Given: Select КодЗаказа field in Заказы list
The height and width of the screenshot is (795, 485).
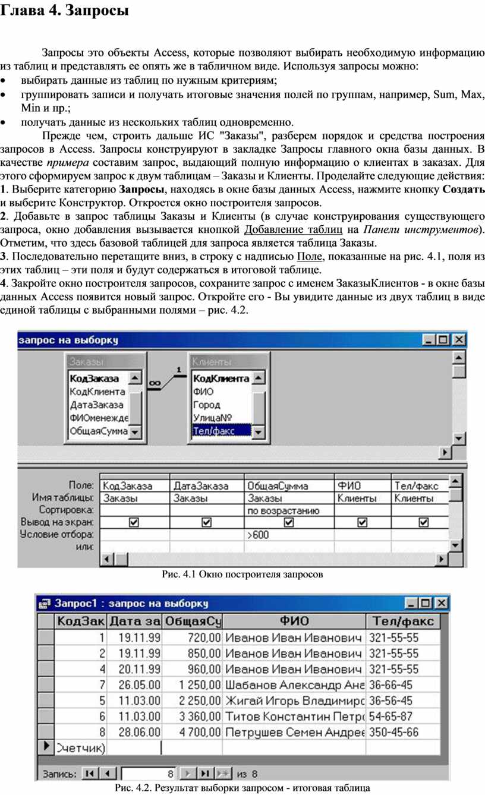Looking at the screenshot, I should point(94,378).
